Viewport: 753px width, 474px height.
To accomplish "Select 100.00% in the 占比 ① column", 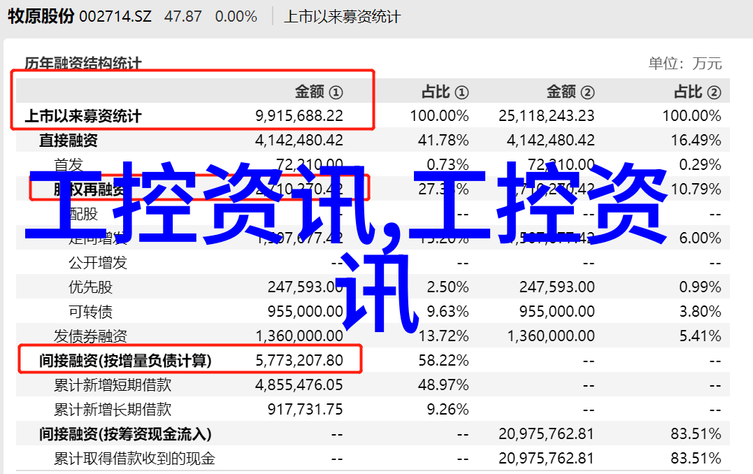I will [439, 116].
